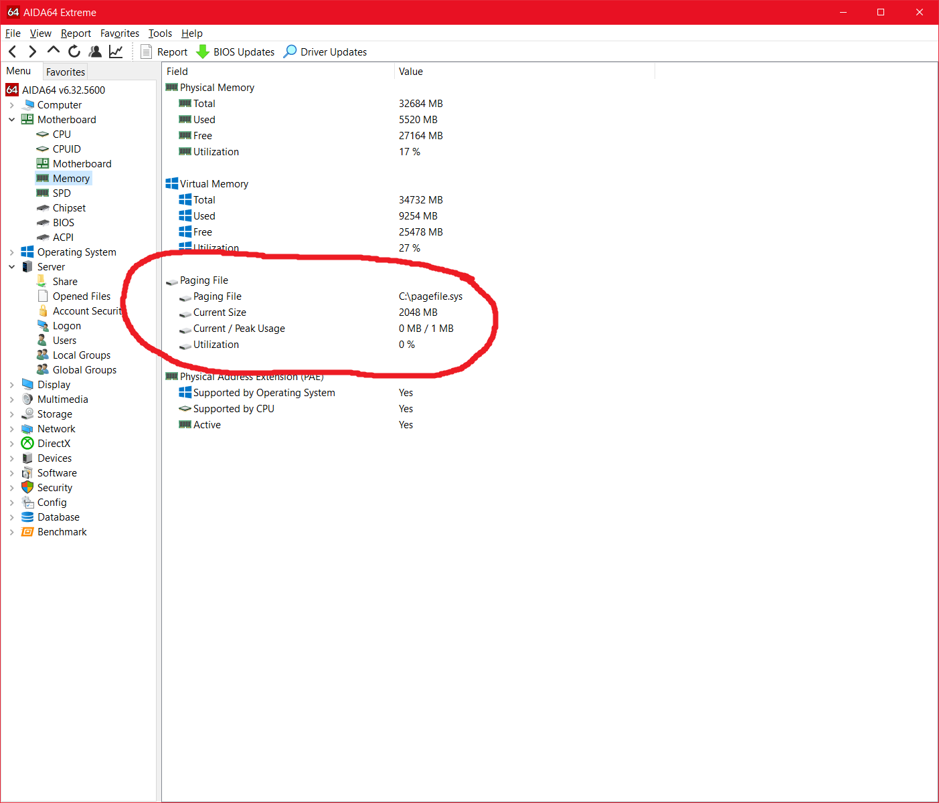Select the Physical Memory group heading
This screenshot has width=939, height=803.
pos(217,88)
